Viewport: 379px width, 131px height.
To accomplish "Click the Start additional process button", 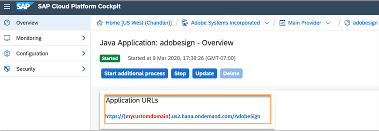I will [135, 73].
